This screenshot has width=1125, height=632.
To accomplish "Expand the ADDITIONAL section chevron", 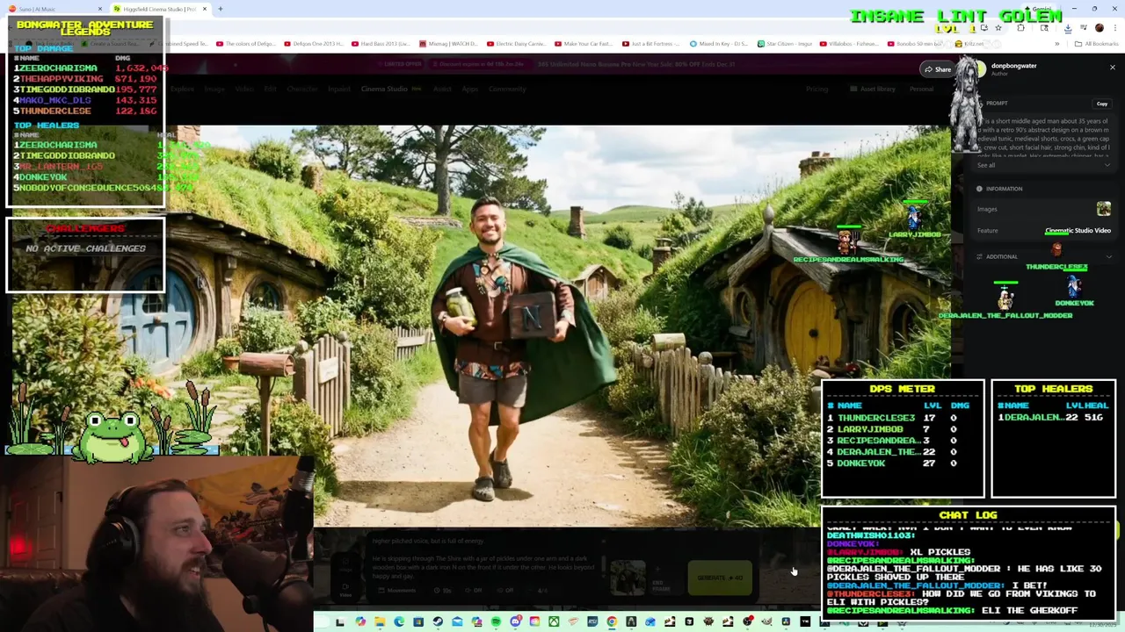I will coord(1107,256).
